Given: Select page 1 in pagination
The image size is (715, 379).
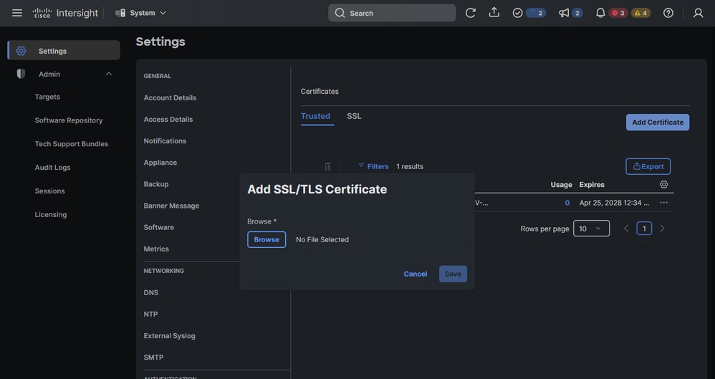Looking at the screenshot, I should 644,229.
